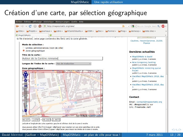Image resolution: width=183 pixels, height=137 pixels.
Task: Expand the Projets bookmarks folder
Action: click(32, 31)
